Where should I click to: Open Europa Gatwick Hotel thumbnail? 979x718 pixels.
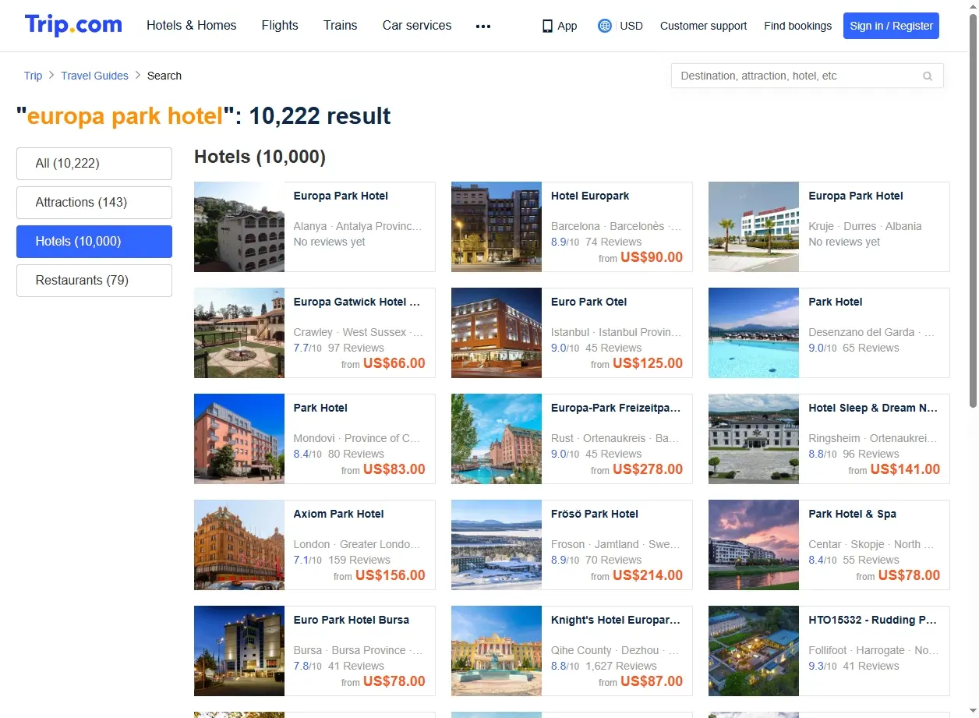239,333
